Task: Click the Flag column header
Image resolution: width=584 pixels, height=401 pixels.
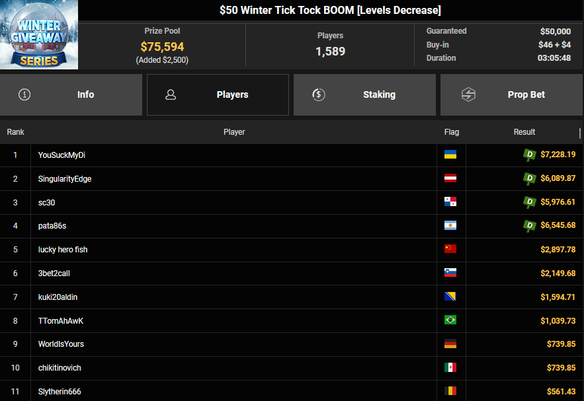Action: point(452,132)
